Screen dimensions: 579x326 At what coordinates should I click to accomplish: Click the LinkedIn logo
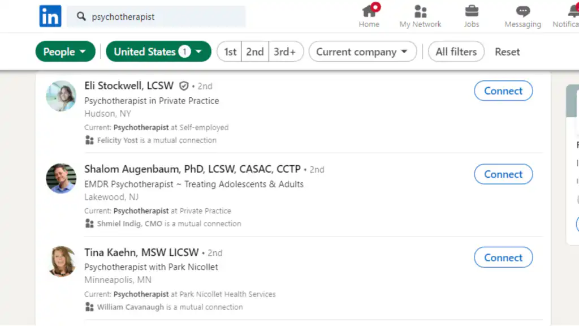coord(50,16)
